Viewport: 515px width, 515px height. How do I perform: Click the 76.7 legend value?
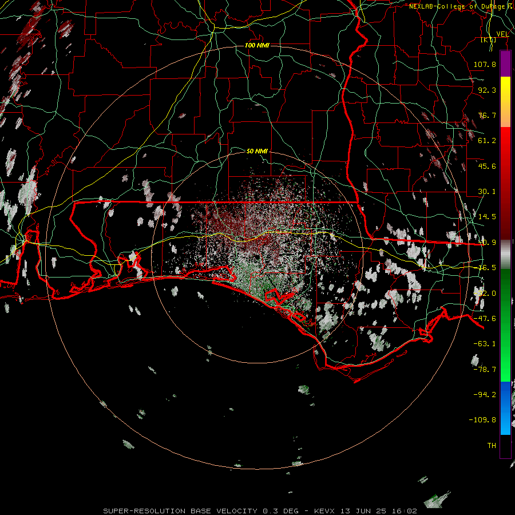tap(487, 115)
